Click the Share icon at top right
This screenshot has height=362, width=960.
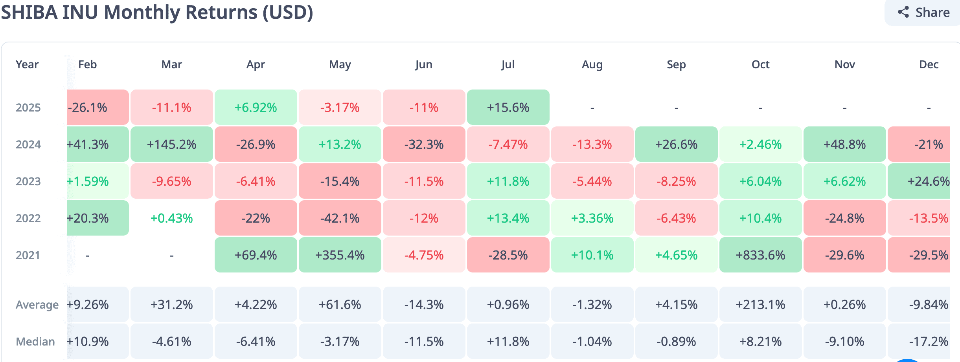coord(903,12)
